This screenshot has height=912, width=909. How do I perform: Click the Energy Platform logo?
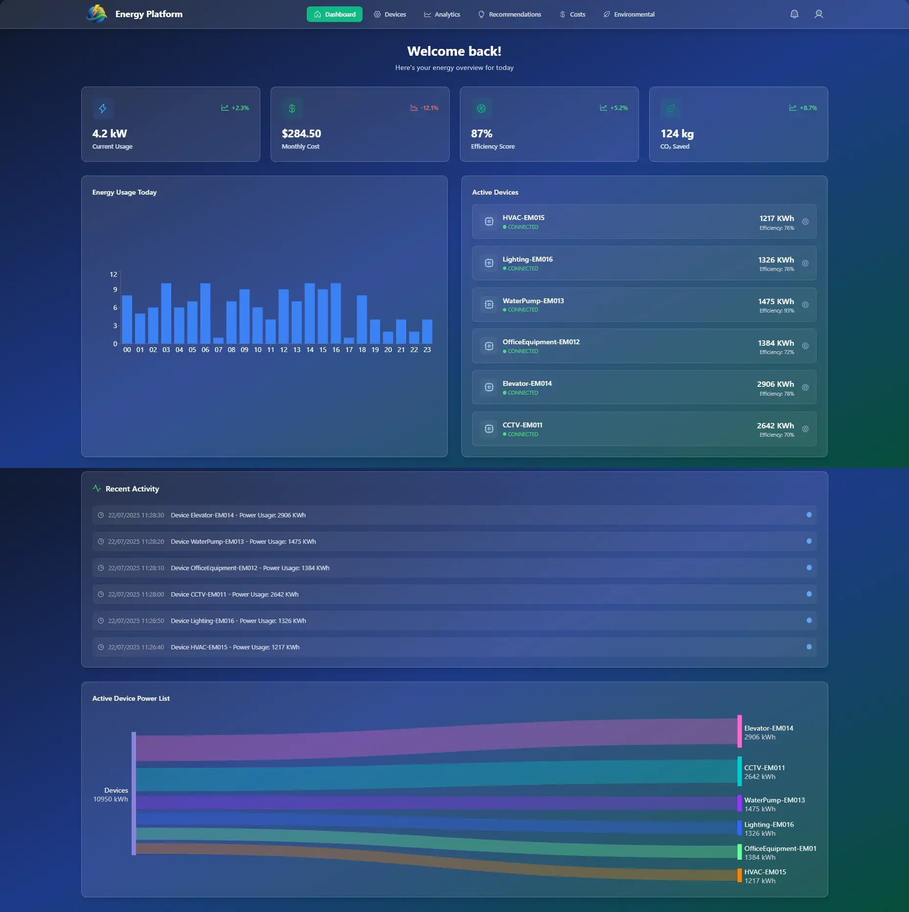(x=96, y=14)
